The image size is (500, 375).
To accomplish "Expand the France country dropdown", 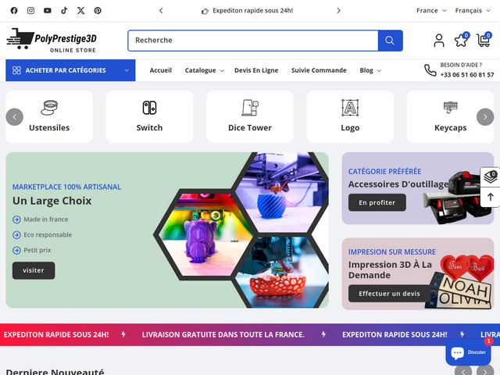I will tap(431, 11).
